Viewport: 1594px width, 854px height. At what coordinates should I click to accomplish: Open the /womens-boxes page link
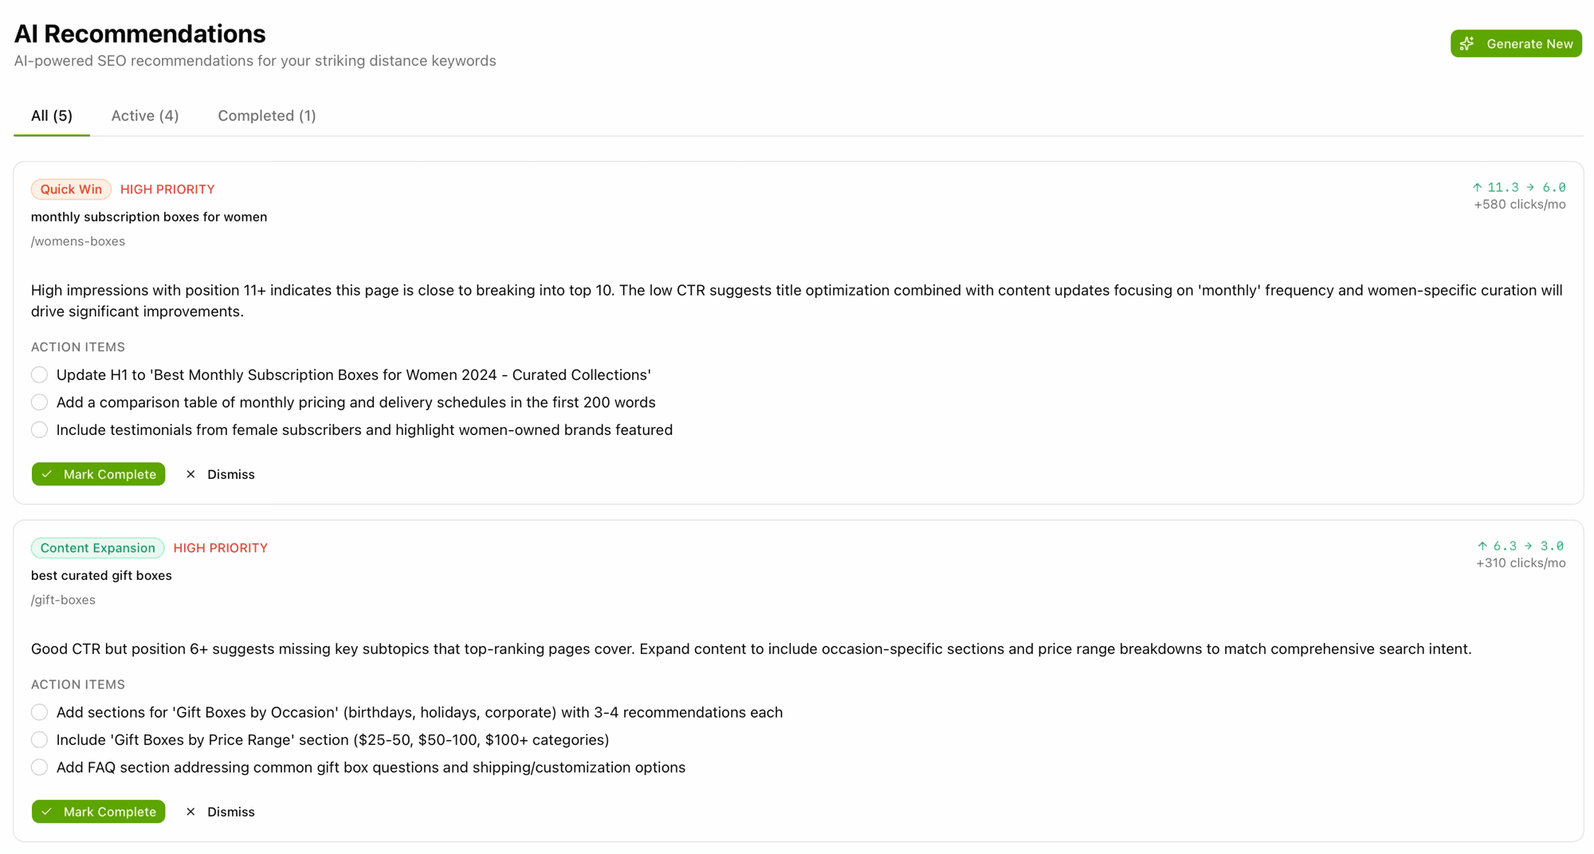tap(77, 241)
